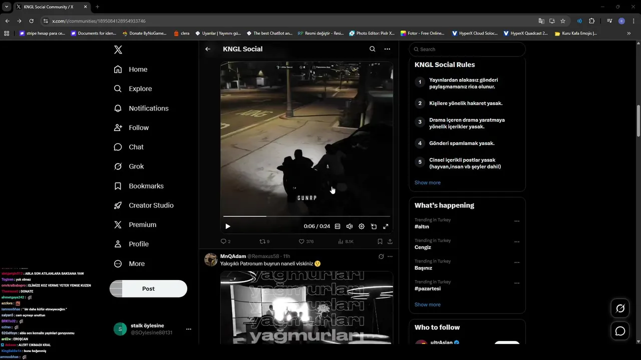Open @Remaxus58 profile handle

click(x=263, y=256)
